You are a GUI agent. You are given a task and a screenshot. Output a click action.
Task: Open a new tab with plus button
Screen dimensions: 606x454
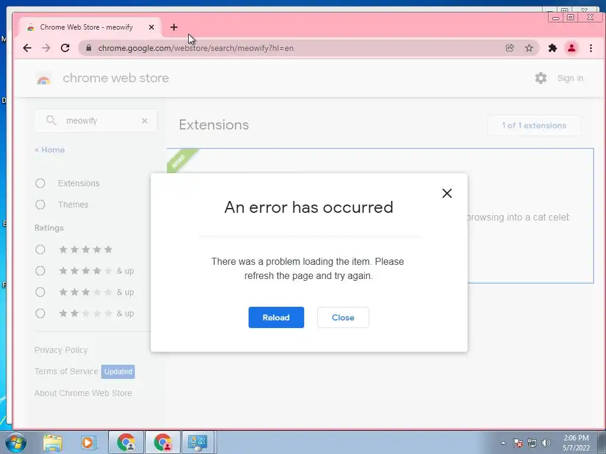click(174, 27)
